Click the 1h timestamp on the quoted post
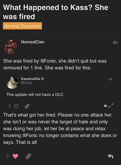The image size is (121, 165). point(110,79)
